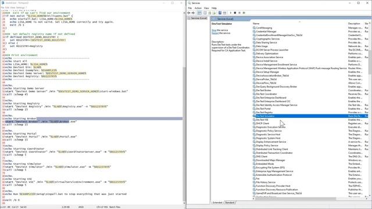Click gear icon of Credential Manager service

[x=254, y=31]
